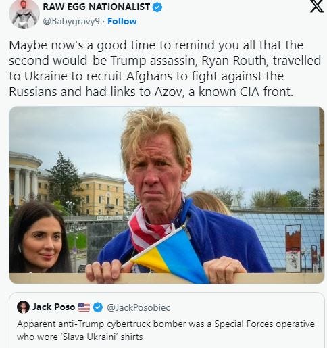Viewport: 327px width, 348px height.
Task: Open the @JackPosobiec handle link
Action: 139,307
